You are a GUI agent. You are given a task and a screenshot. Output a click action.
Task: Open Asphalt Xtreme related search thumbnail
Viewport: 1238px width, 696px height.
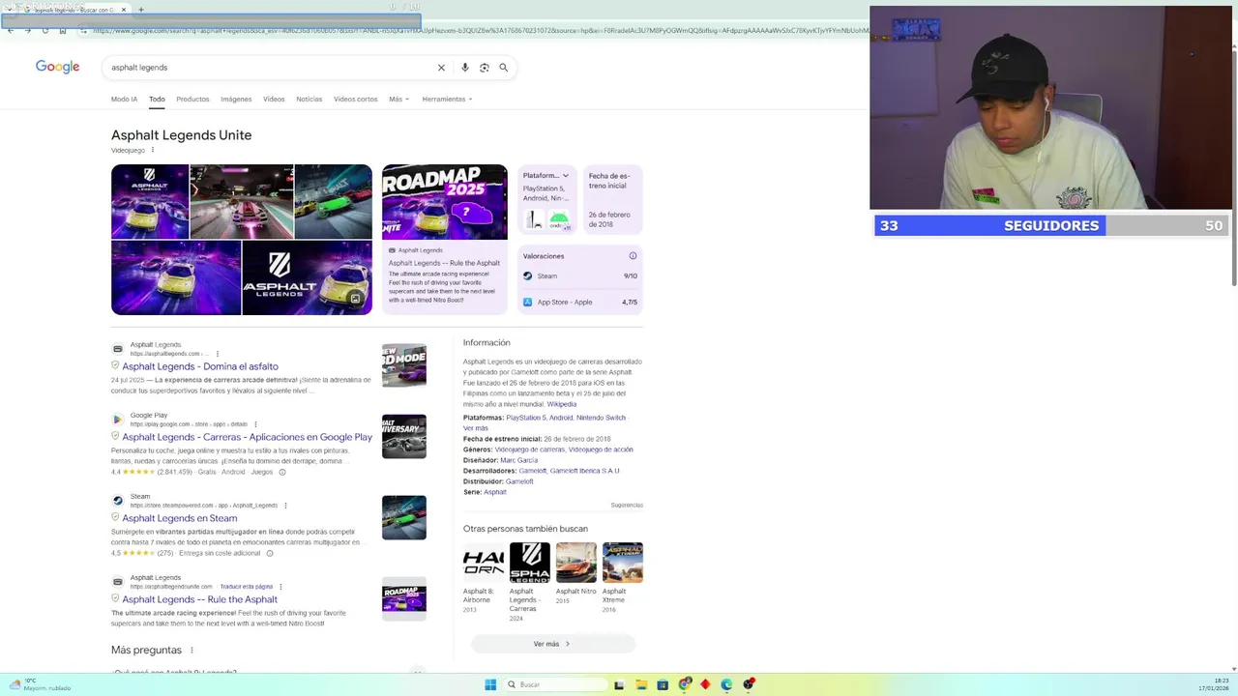[623, 563]
